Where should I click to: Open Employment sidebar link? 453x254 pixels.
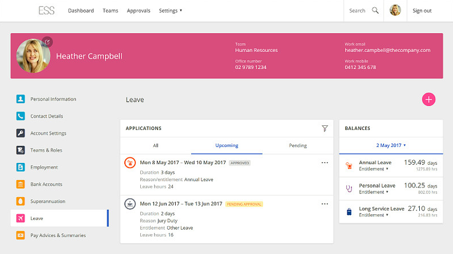coord(44,167)
